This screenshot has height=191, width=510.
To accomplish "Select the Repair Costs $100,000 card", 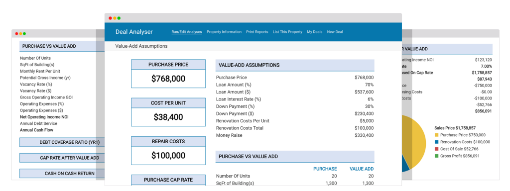I will (x=168, y=150).
